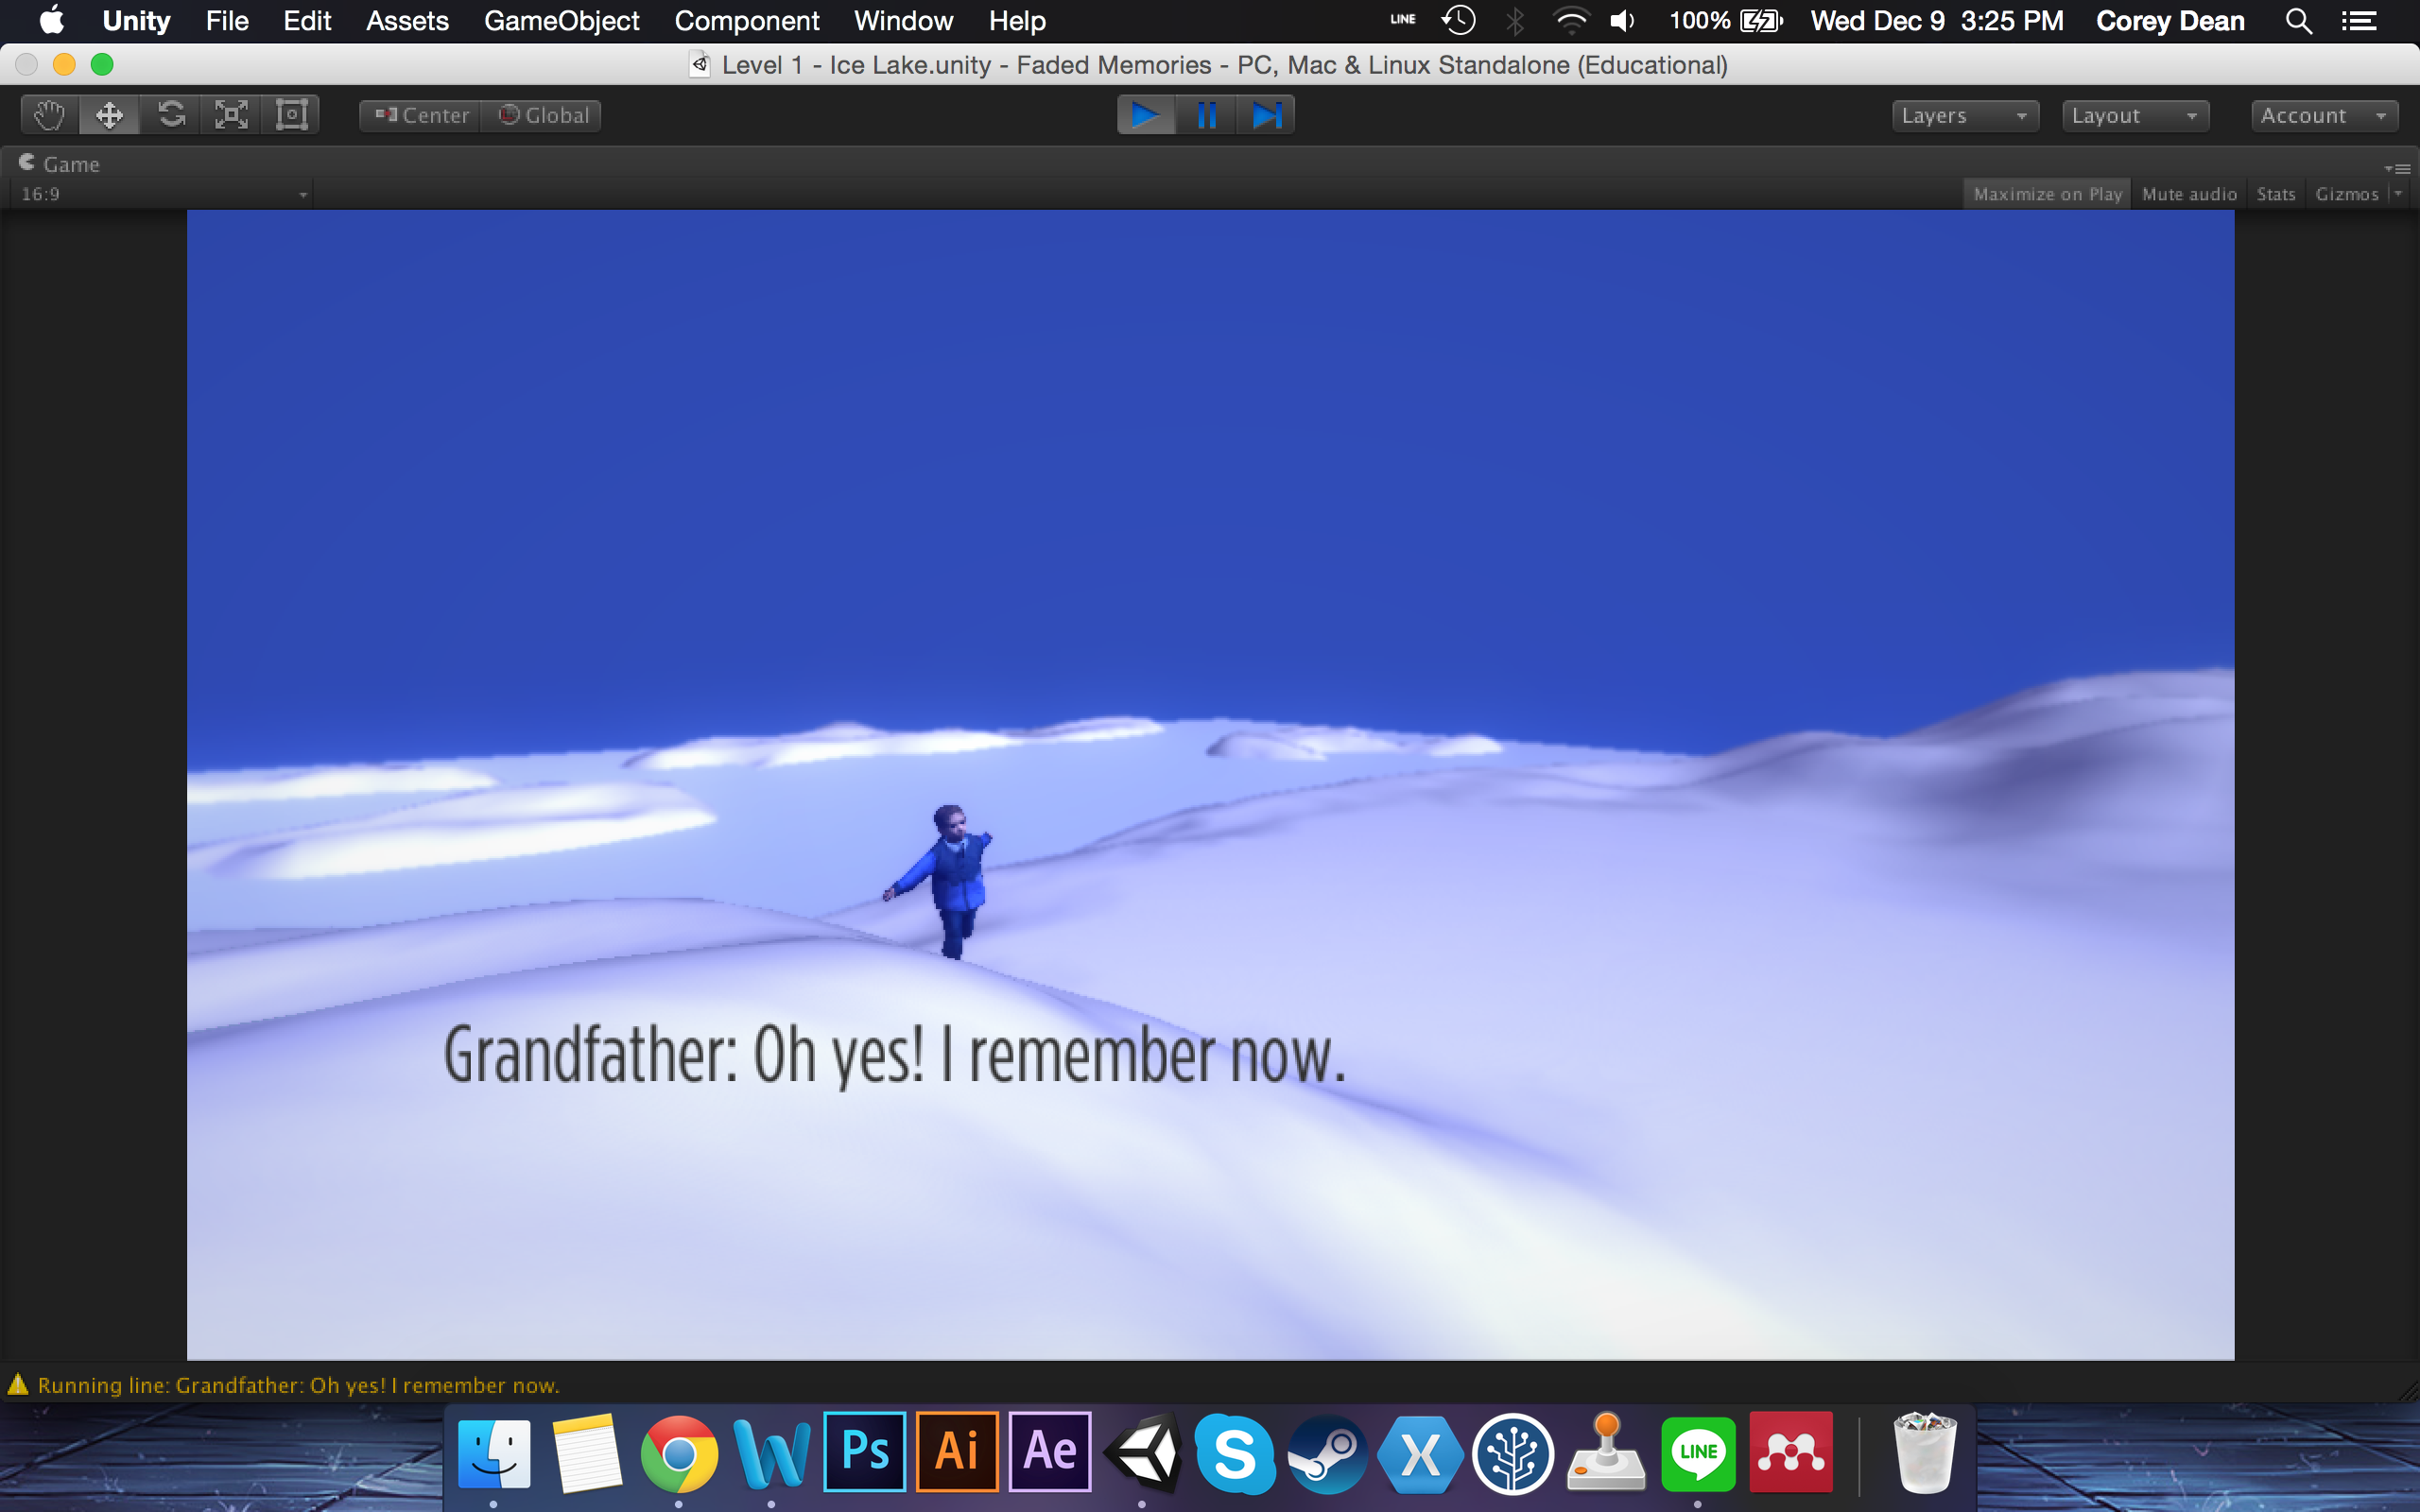Viewport: 2420px width, 1512px height.
Task: Toggle pivot mode Center button
Action: pos(421,116)
